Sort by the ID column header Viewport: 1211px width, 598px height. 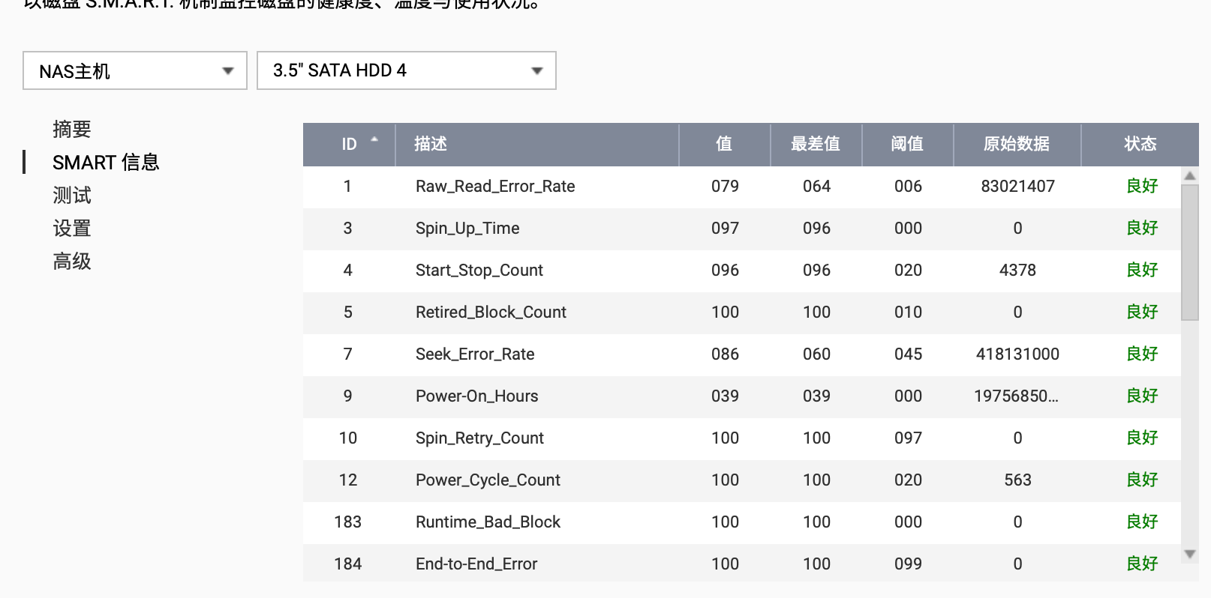(350, 144)
